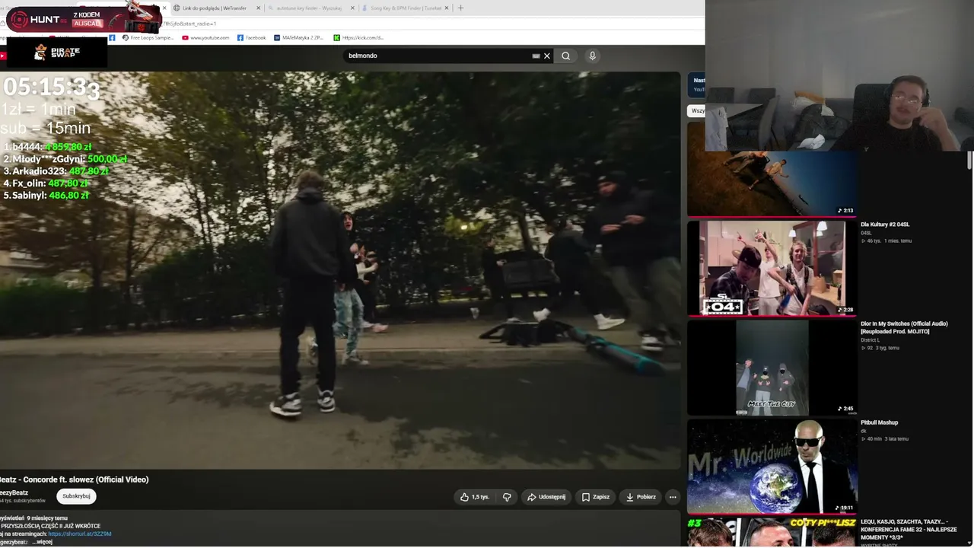Viewport: 974px width, 548px height.
Task: Open the shorturl.at streaming link
Action: (x=80, y=534)
